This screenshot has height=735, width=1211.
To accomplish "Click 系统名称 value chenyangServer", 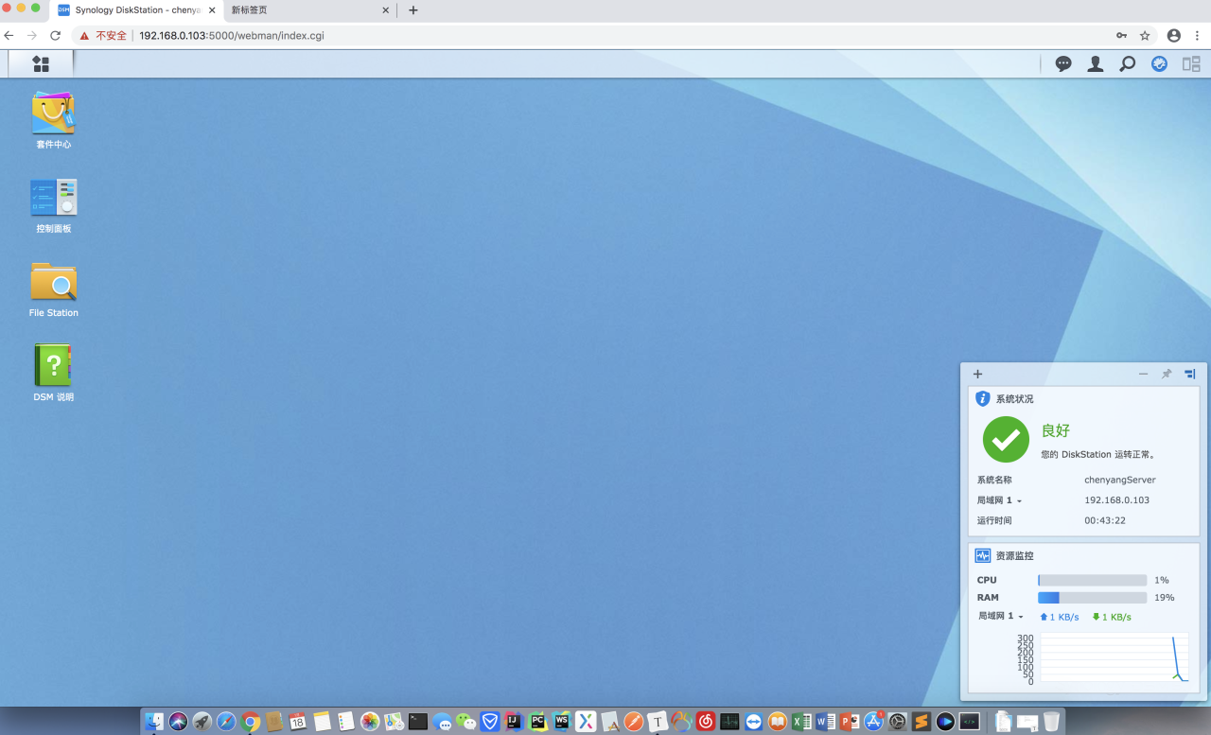I will (x=1120, y=480).
